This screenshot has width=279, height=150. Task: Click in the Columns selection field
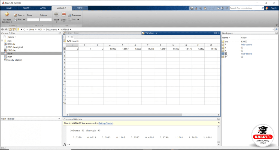(x=46, y=20)
